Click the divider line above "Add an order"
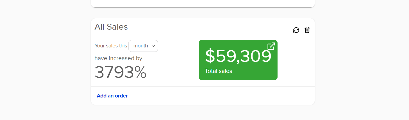409x120 pixels. click(203, 87)
